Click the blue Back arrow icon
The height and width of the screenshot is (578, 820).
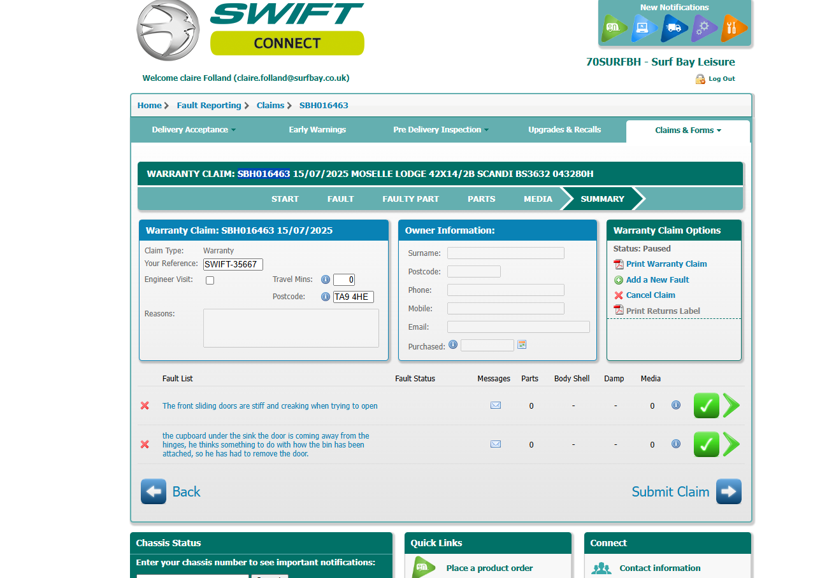[154, 491]
